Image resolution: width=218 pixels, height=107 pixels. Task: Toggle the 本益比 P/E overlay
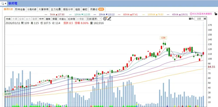(x=62, y=19)
